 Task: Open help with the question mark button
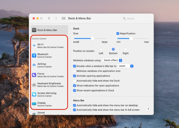tap(148, 109)
